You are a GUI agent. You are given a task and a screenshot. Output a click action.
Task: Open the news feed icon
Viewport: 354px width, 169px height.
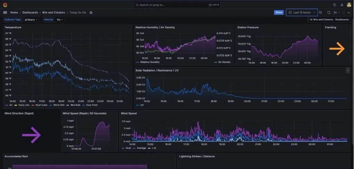pos(342,5)
